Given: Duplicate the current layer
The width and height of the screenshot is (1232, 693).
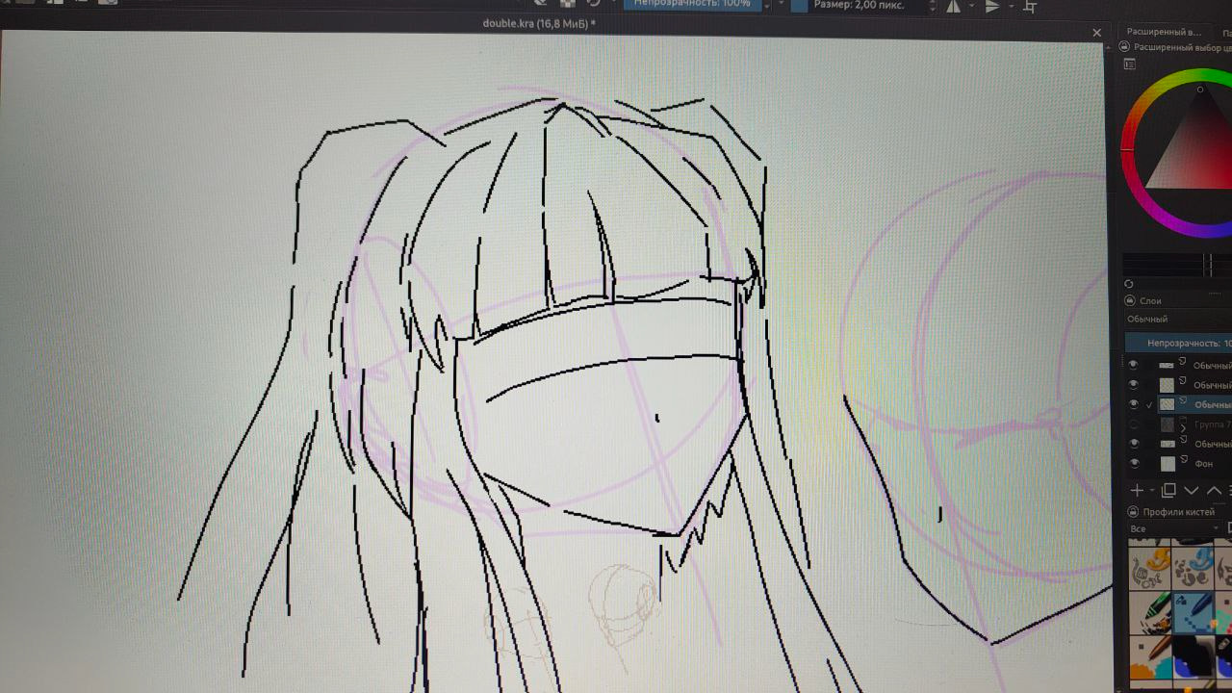Looking at the screenshot, I should point(1168,491).
